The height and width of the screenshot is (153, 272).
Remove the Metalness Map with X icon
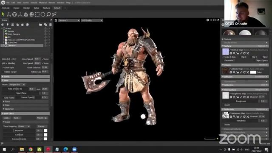click(x=248, y=117)
